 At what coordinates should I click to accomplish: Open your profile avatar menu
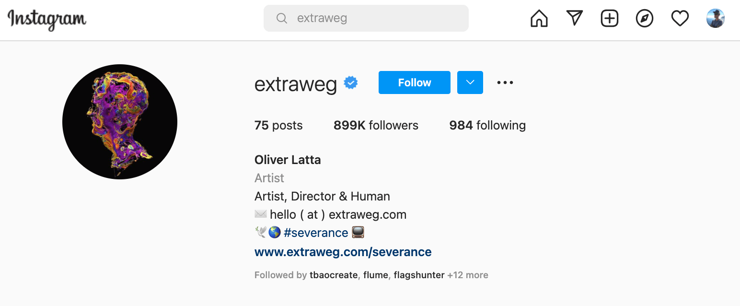click(x=715, y=19)
